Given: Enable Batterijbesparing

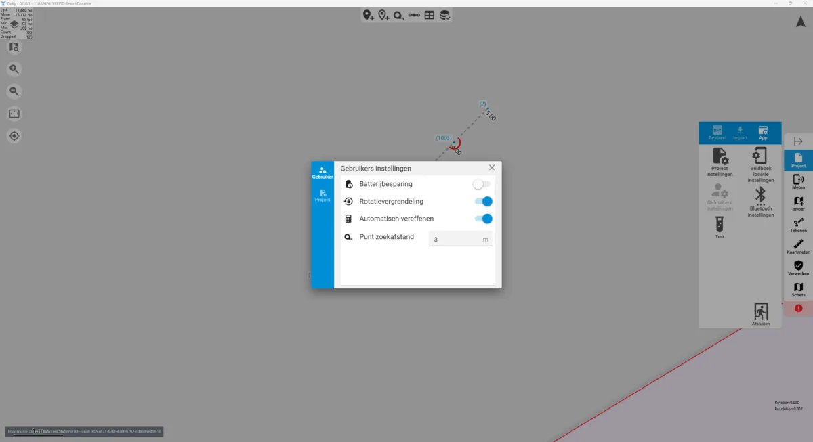Looking at the screenshot, I should pos(483,183).
